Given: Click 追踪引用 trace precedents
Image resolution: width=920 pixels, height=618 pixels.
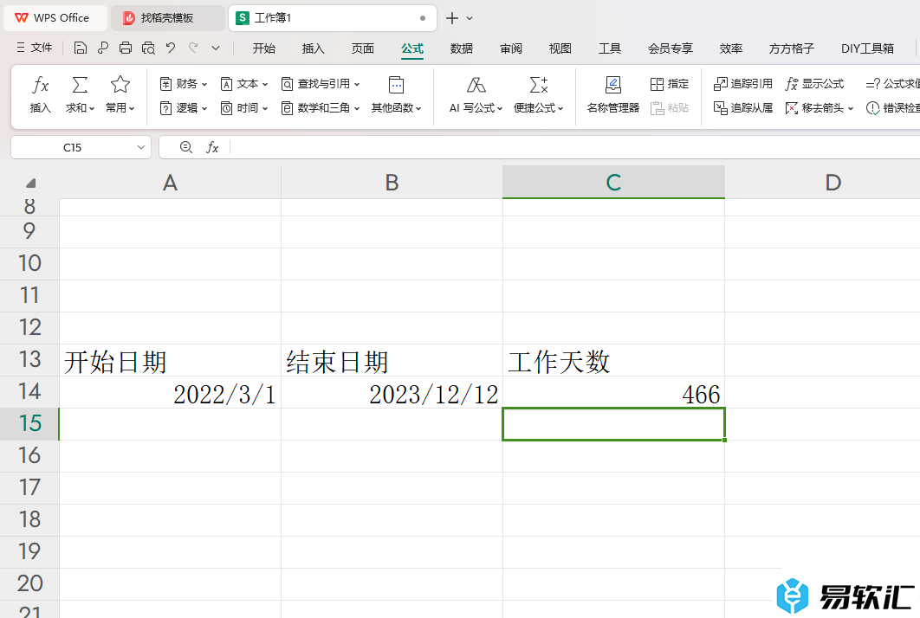Looking at the screenshot, I should click(x=743, y=84).
